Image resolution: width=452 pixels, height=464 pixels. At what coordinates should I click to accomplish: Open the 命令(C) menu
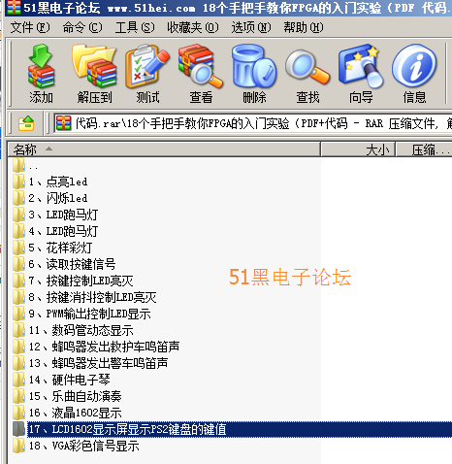82,27
